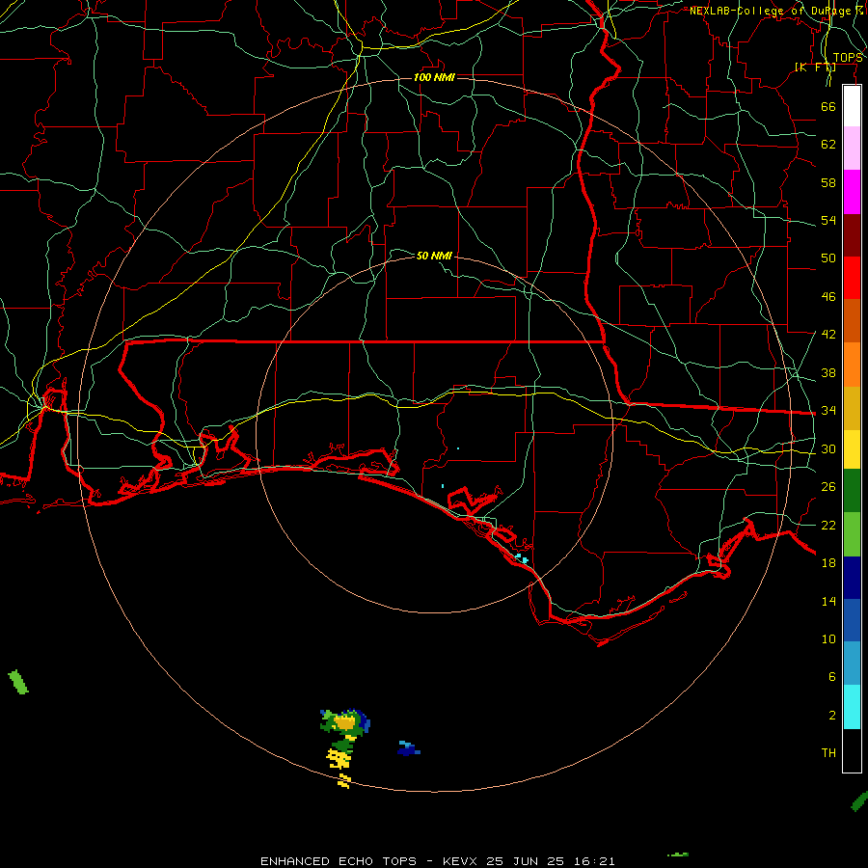Click the legend value '14'
The width and height of the screenshot is (868, 868).
click(828, 601)
